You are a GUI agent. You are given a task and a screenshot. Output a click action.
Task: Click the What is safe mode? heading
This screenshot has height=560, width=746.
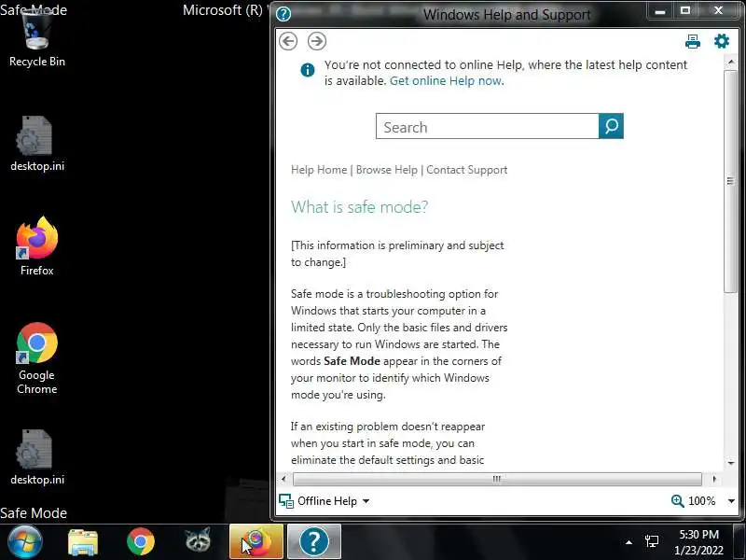(360, 207)
